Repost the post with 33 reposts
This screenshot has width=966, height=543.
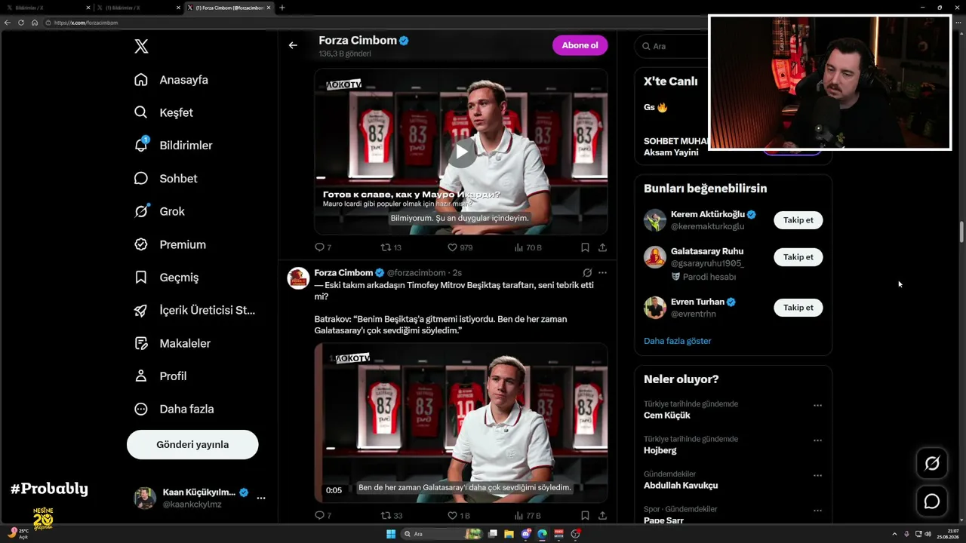tap(391, 516)
